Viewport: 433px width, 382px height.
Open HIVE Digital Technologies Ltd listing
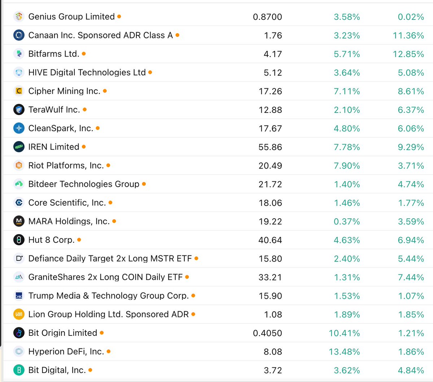click(87, 73)
